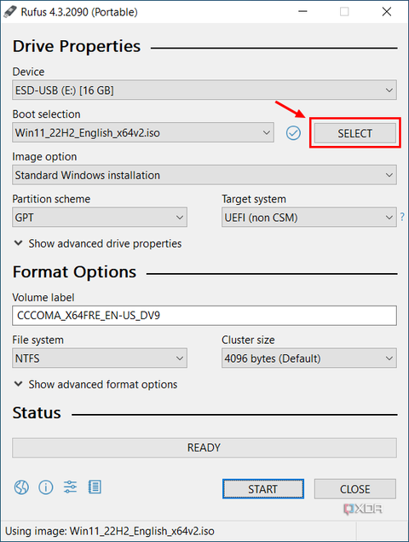Click the Format Options heading
409x542 pixels.
pyautogui.click(x=74, y=272)
